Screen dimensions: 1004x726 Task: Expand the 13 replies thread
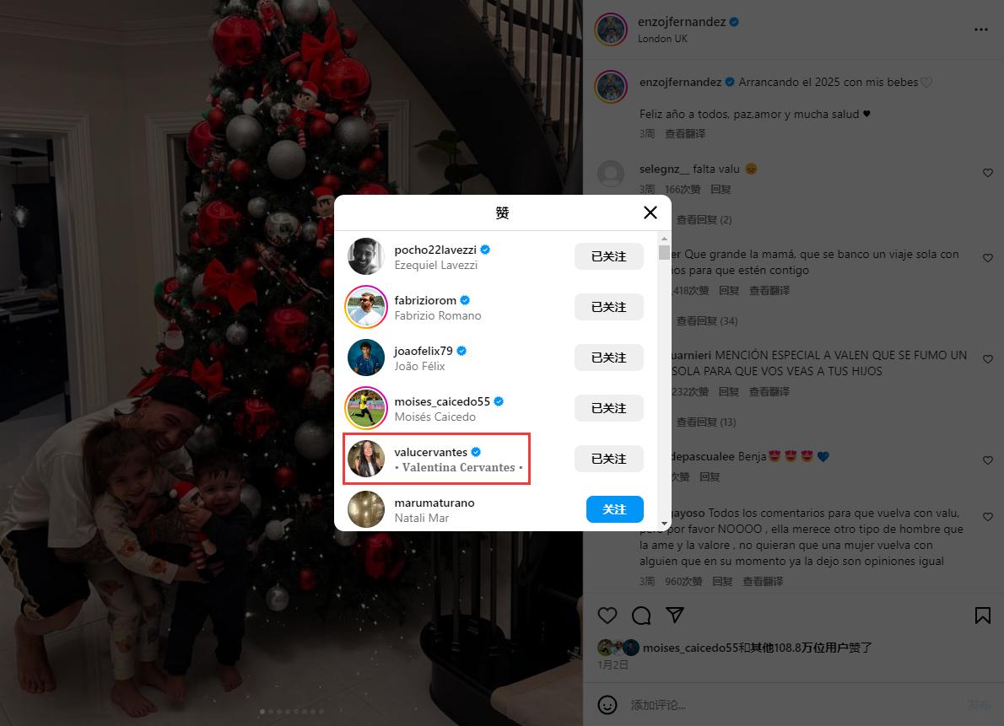(706, 422)
